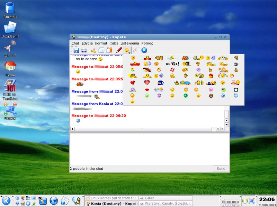The image size is (277, 207).
Task: Open the KDE K start menu
Action: point(6,201)
